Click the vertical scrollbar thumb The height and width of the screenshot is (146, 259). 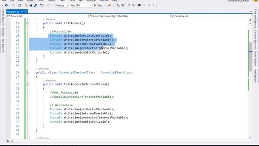click(x=250, y=57)
